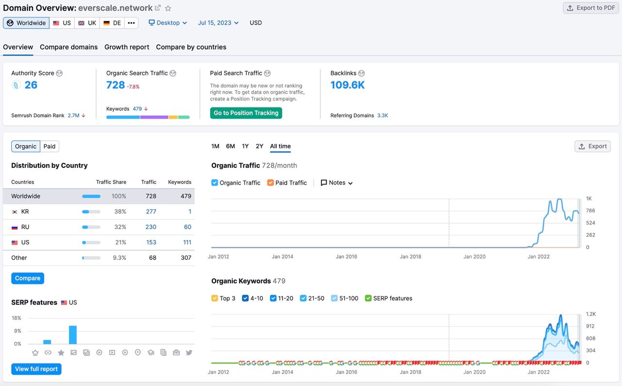The image size is (622, 386).
Task: Click the crown icon in SERP features chart
Action: (x=35, y=352)
